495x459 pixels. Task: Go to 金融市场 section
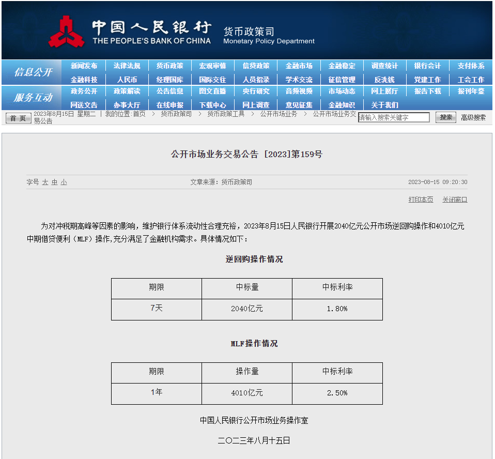(299, 66)
